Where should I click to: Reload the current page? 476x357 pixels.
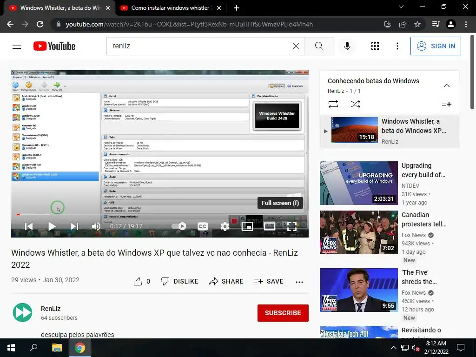coord(40,24)
